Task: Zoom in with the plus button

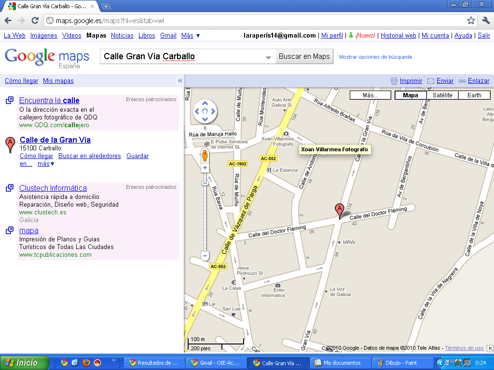Action: [x=205, y=168]
